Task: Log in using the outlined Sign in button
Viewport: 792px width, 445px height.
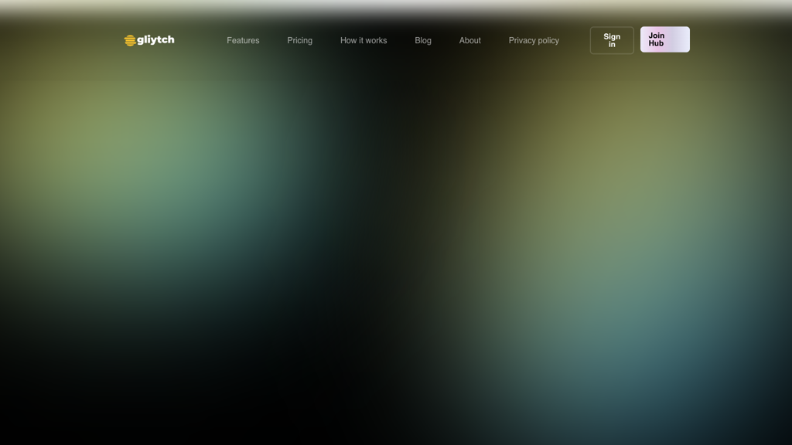Action: [612, 40]
